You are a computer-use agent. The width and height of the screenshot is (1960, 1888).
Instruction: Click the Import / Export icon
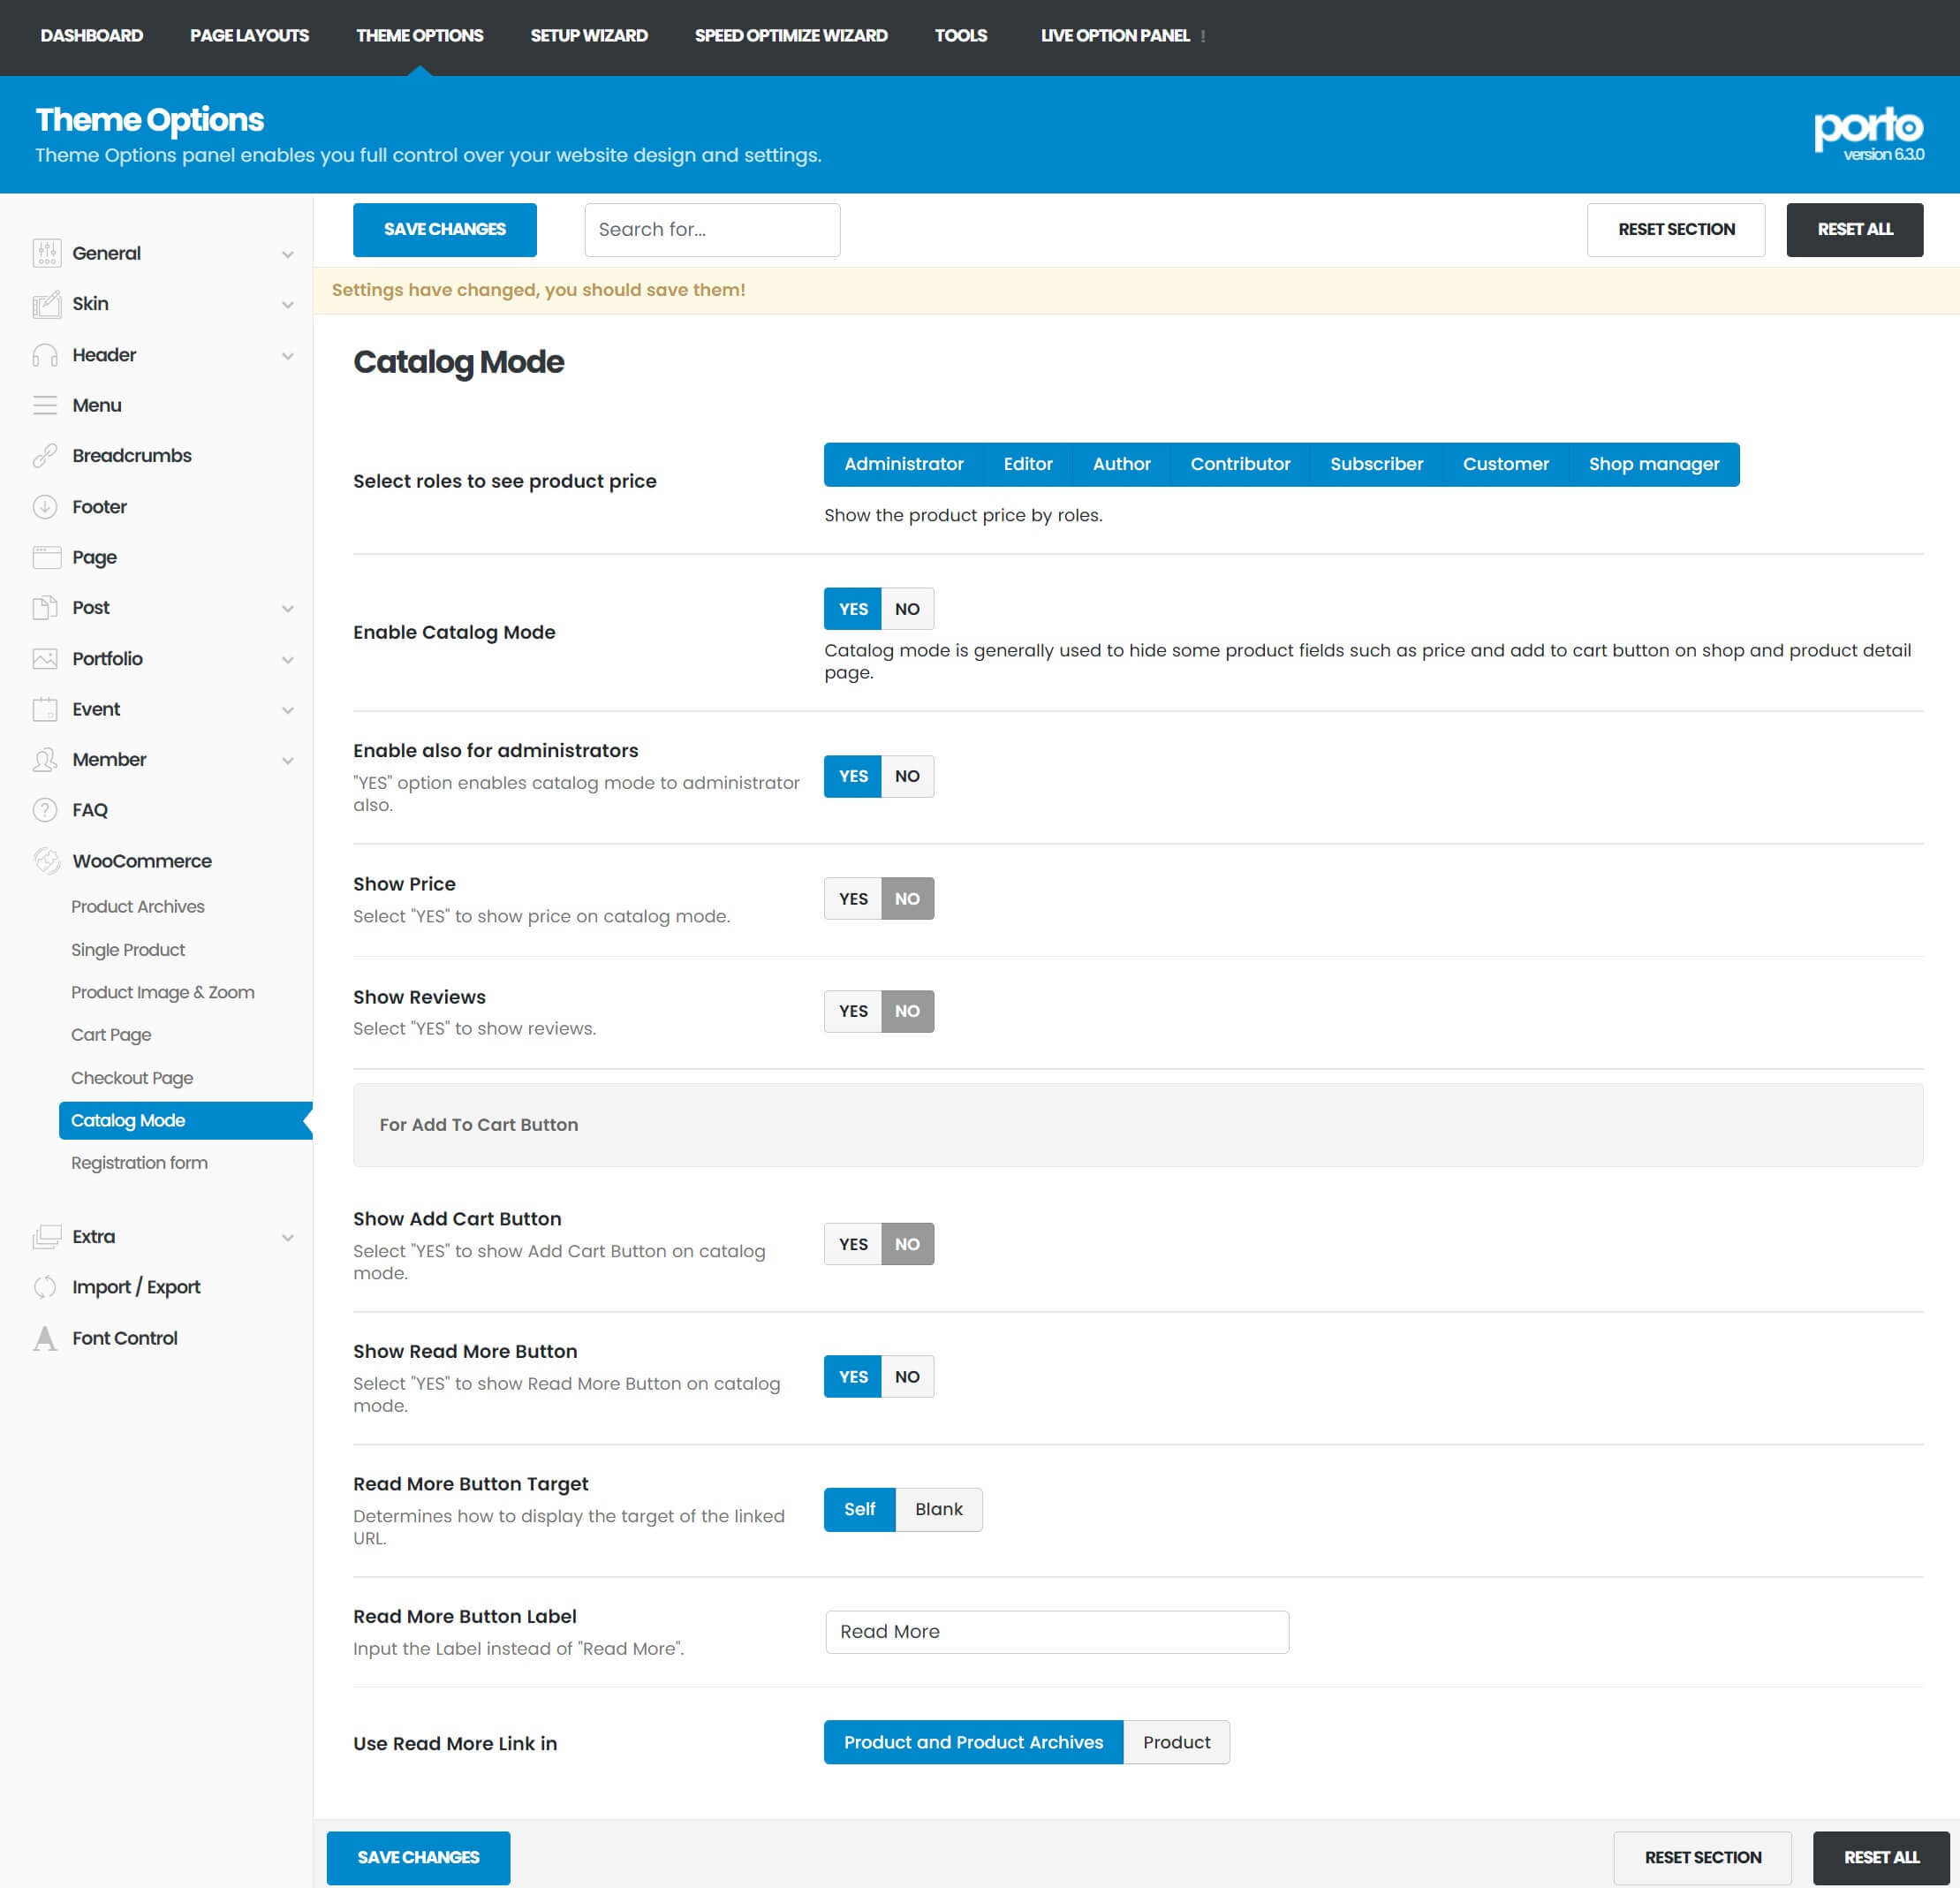(46, 1287)
